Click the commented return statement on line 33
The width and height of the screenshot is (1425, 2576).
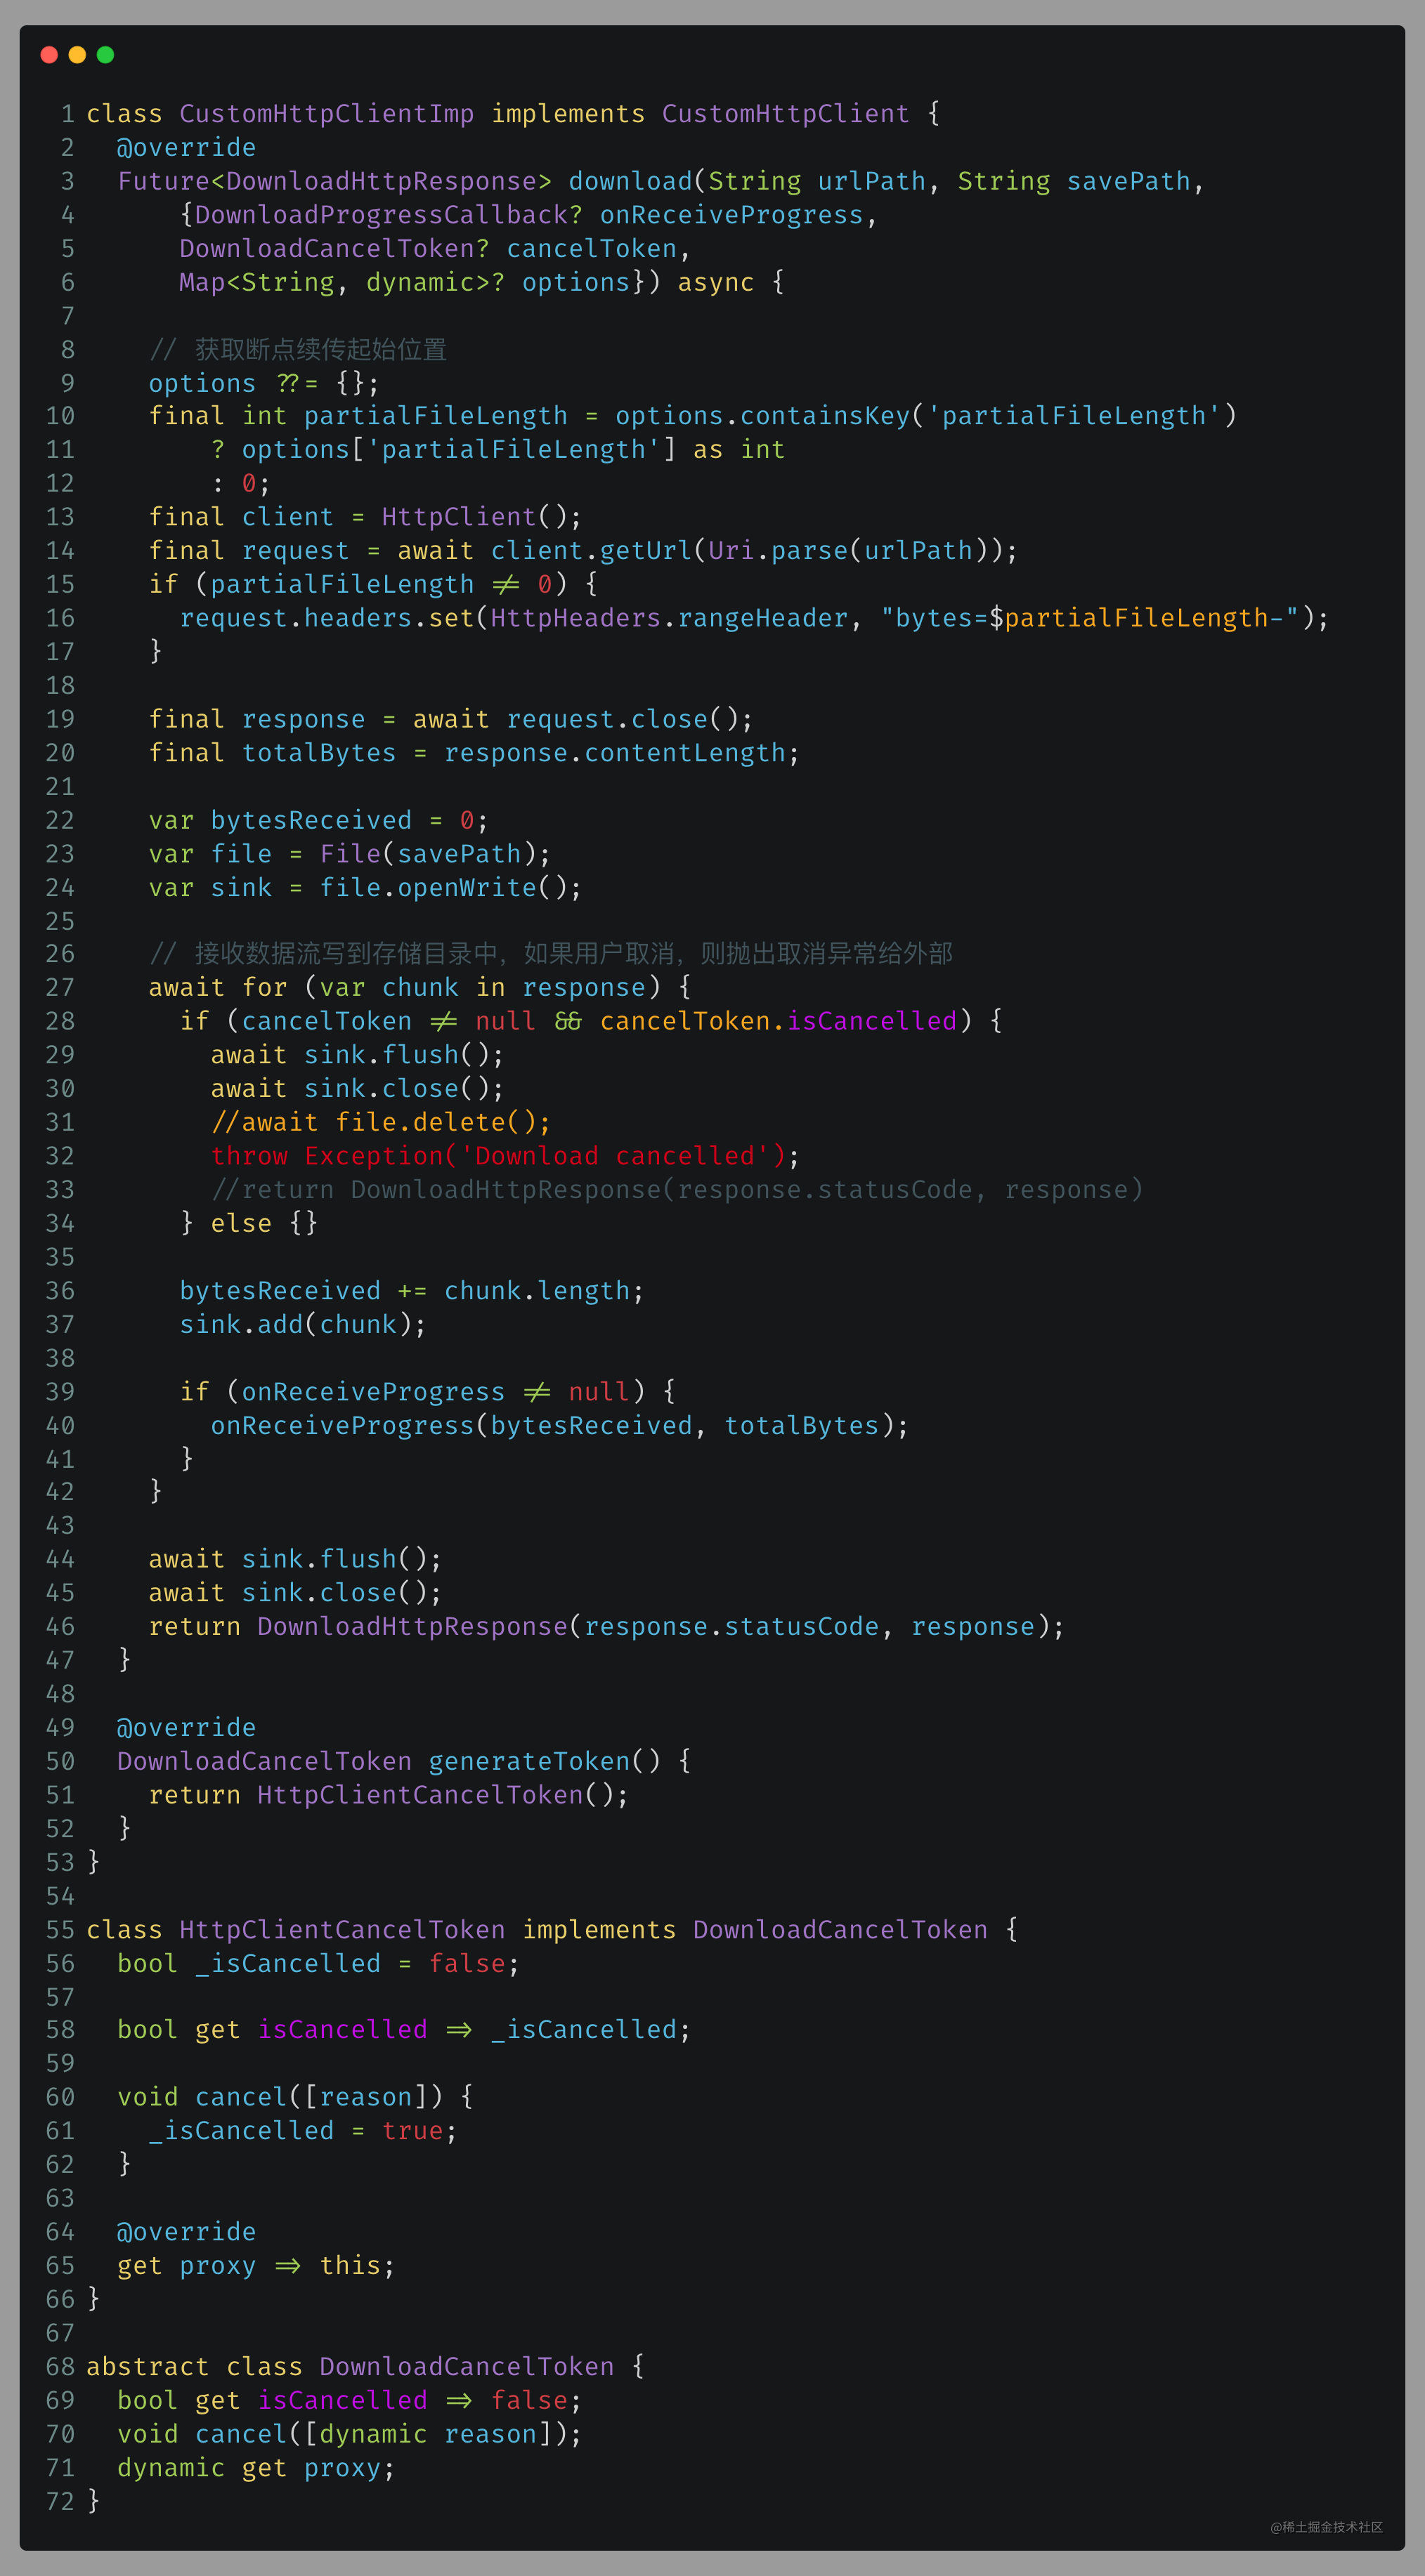tap(677, 1190)
